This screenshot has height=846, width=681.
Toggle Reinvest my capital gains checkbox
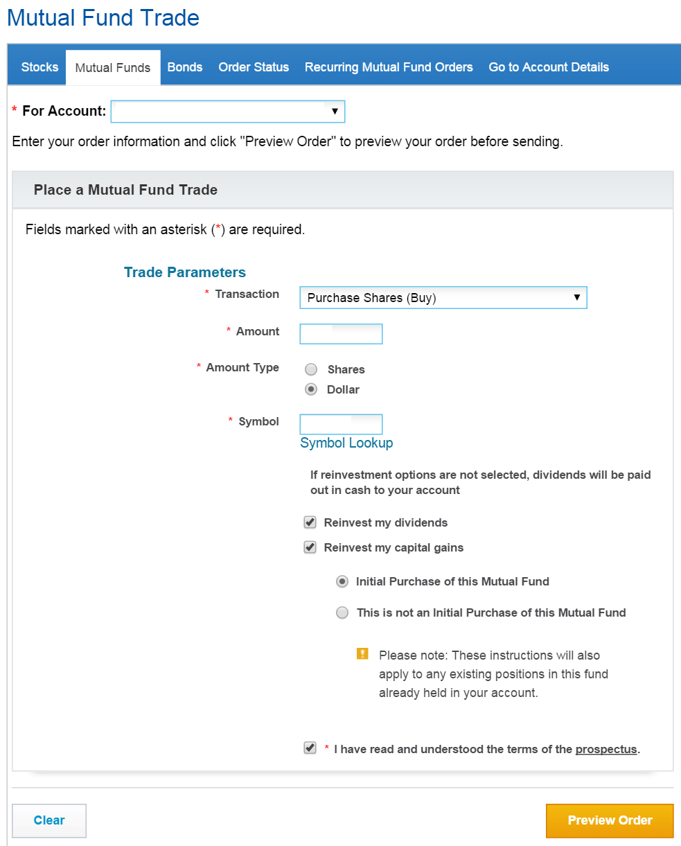310,547
